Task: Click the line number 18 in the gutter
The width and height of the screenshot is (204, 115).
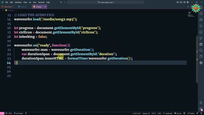Action: click(x=9, y=37)
